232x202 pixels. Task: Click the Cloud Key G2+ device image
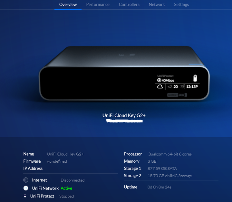point(124,73)
